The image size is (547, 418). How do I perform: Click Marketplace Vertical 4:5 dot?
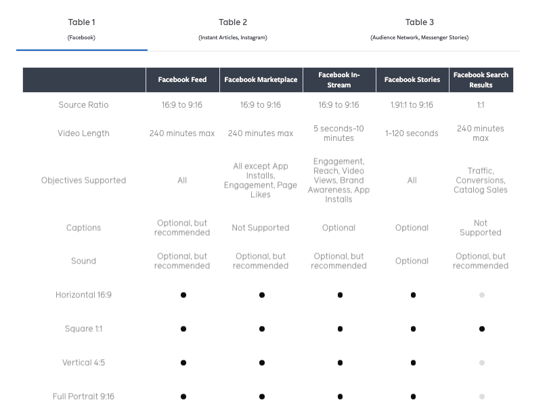[x=262, y=363]
